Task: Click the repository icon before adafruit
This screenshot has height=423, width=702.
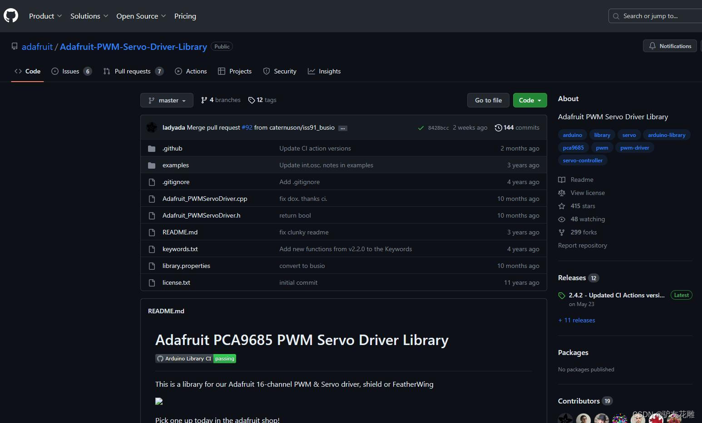Action: coord(15,47)
